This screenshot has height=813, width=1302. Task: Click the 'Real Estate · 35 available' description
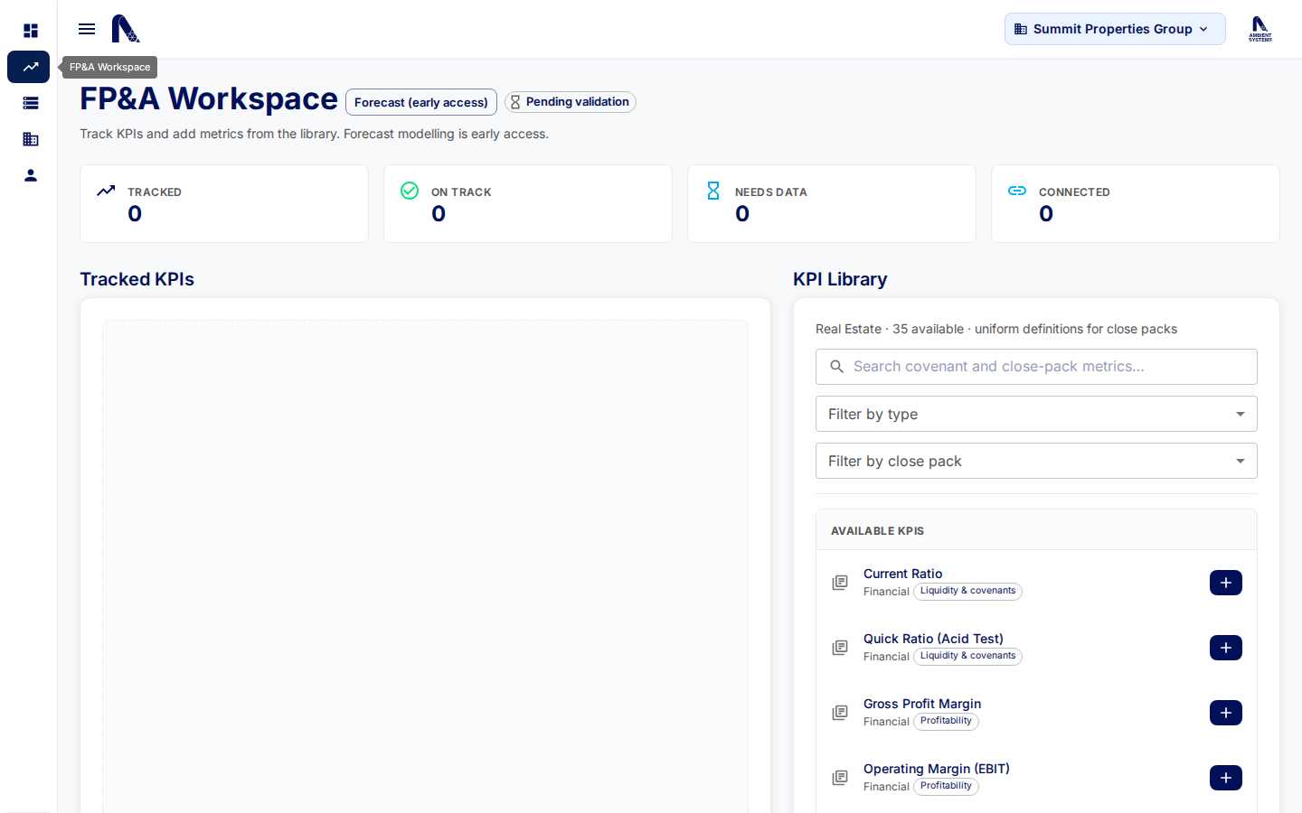click(x=996, y=329)
